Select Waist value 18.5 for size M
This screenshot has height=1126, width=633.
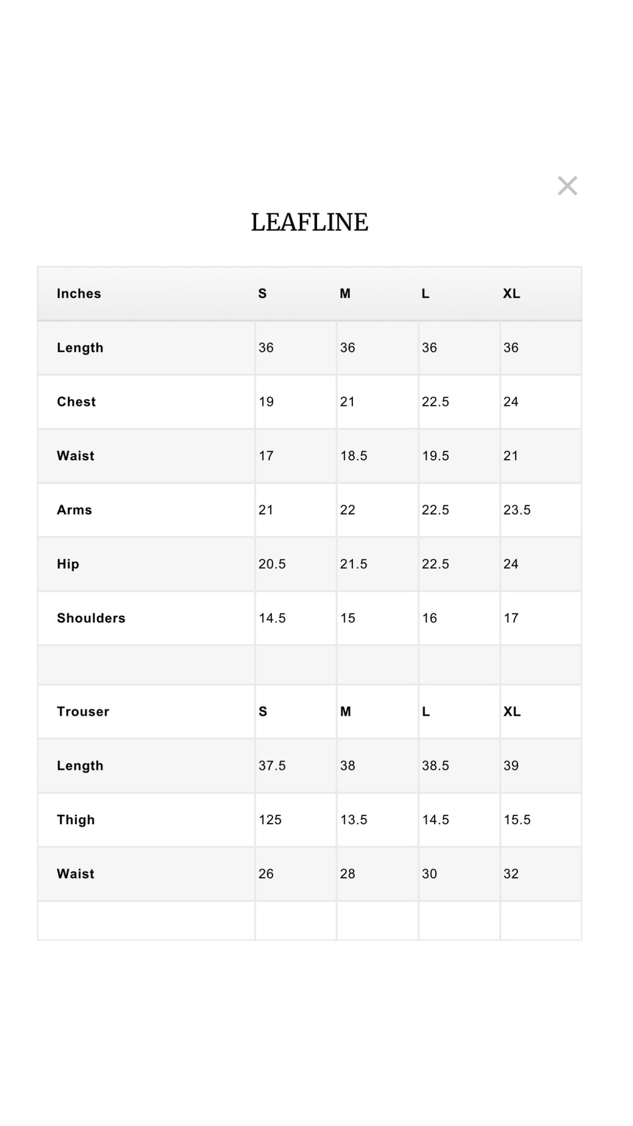click(354, 456)
